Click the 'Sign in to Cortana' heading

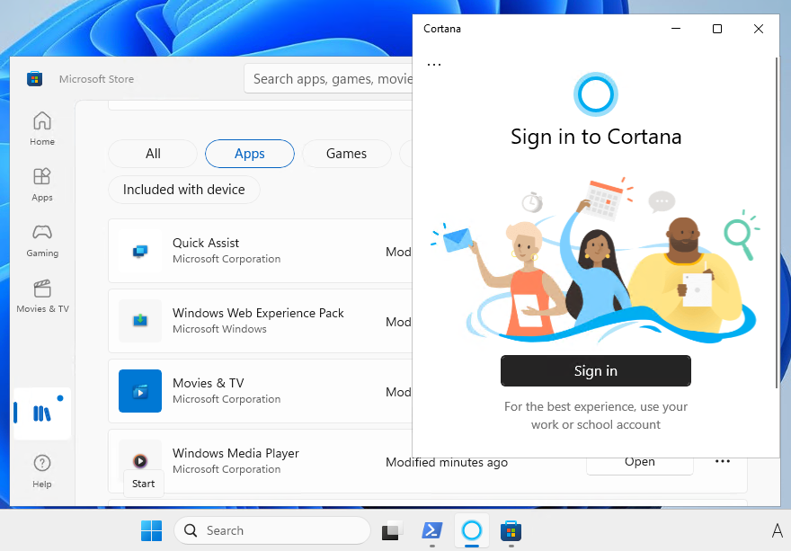596,137
